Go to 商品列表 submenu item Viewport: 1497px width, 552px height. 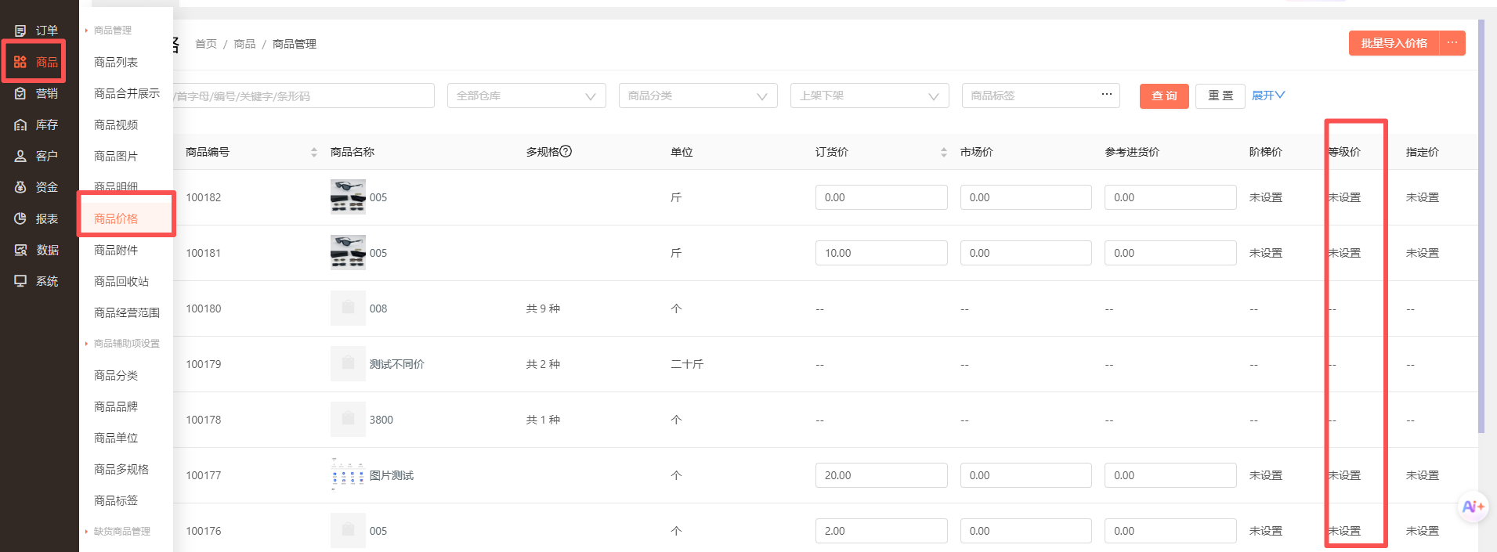[x=116, y=62]
